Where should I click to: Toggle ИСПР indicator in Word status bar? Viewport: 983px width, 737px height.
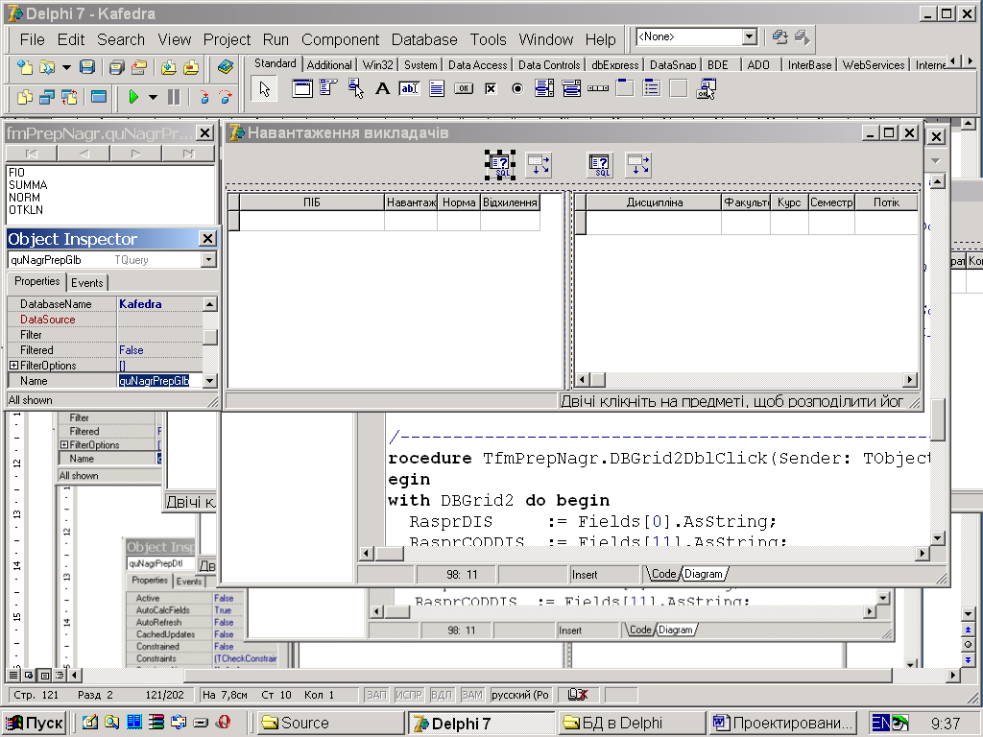409,695
